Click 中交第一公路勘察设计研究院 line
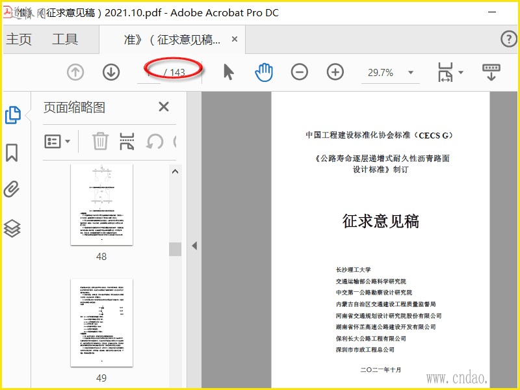Viewport: 520px width, 390px height. (374, 292)
